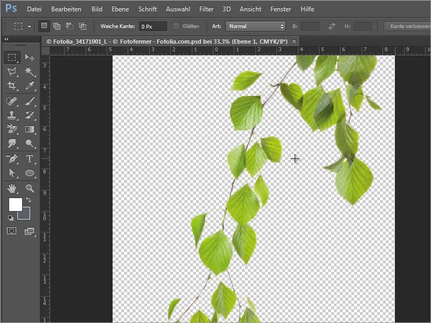
Task: Open the Filter menu
Action: pyautogui.click(x=206, y=9)
